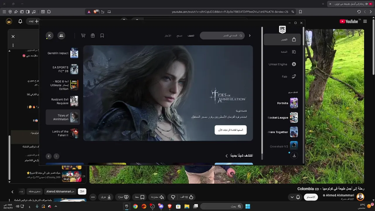Click the add to wishlist button on banner
Viewport: 375px width, 211px height.
click(231, 130)
